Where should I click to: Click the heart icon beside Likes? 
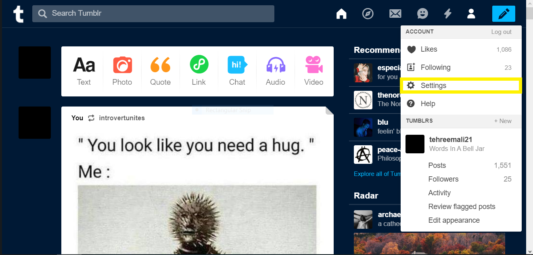[411, 50]
